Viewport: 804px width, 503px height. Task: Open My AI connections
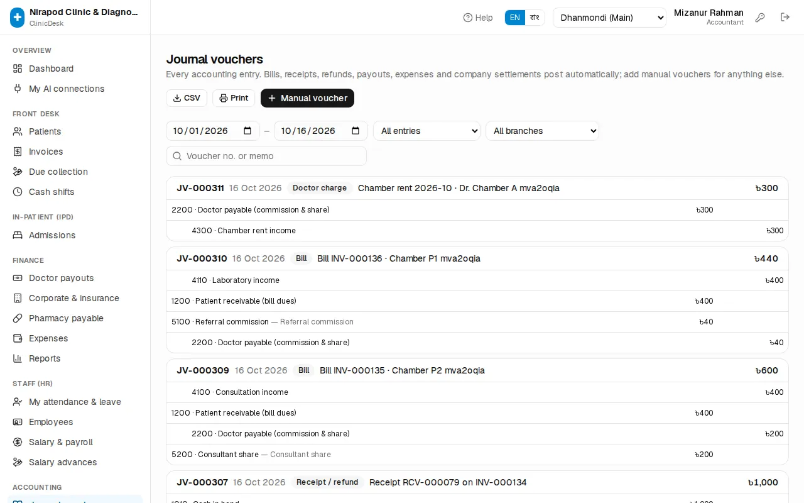pos(75,89)
